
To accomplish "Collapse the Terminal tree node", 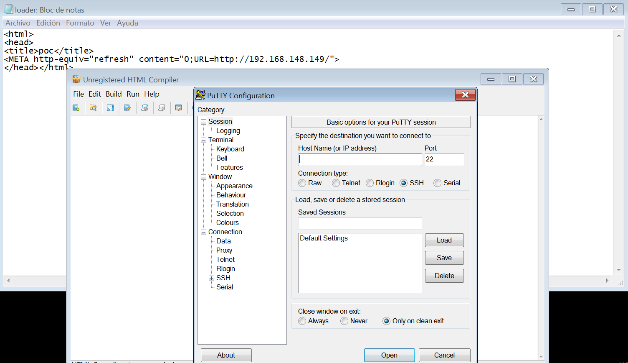I will click(204, 140).
